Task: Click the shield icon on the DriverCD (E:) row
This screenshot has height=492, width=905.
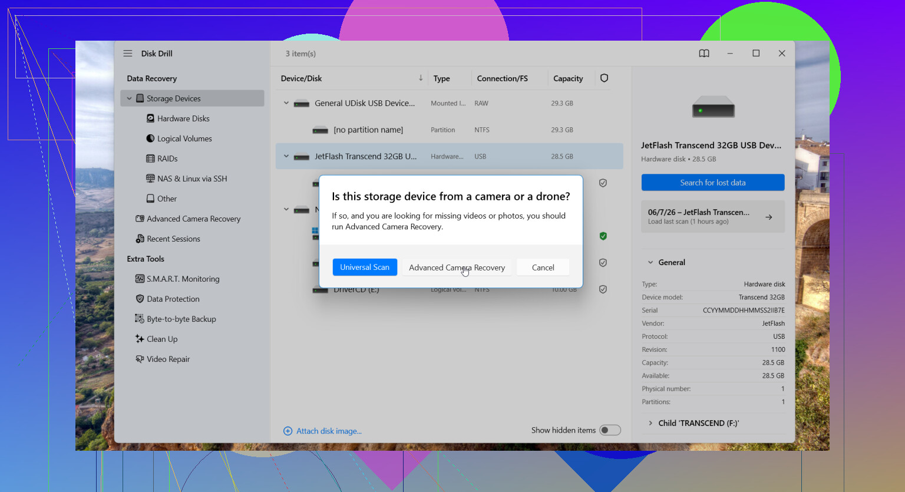Action: (603, 289)
